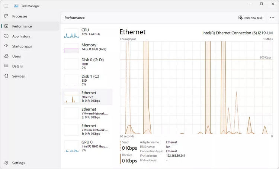This screenshot has height=169, width=279.
Task: Click the Startup apps gauge icon
Action: coord(6,46)
